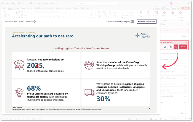Image resolution: width=193 pixels, height=122 pixels.
Task: Toggle the AutoSave switch in title bar
Action: pyautogui.click(x=14, y=3)
